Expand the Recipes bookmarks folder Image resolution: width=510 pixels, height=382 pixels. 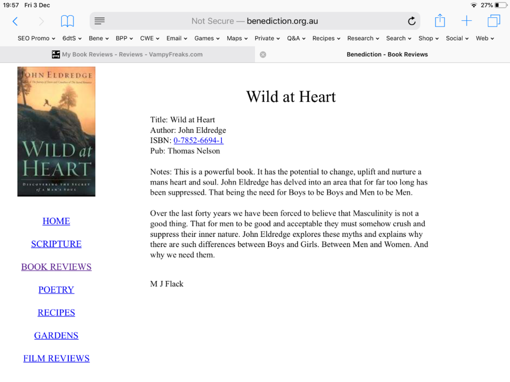tap(326, 38)
